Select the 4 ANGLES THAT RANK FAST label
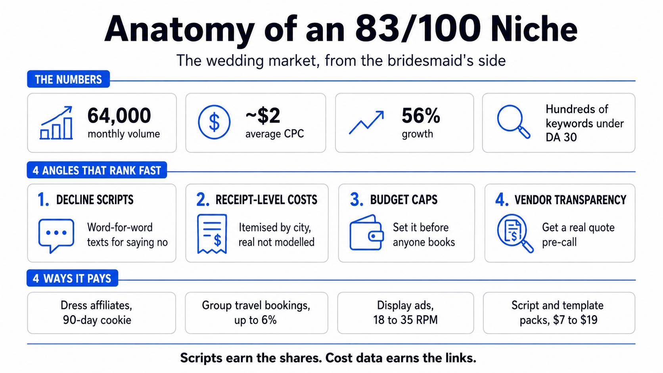Viewport: 663px width, 373px height. [97, 170]
